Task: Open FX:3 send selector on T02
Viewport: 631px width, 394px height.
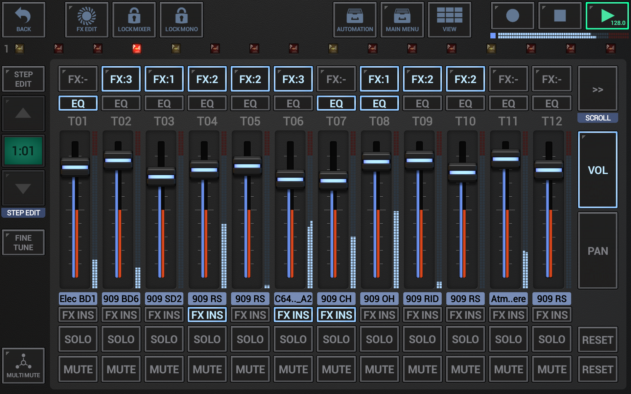Action: [121, 79]
